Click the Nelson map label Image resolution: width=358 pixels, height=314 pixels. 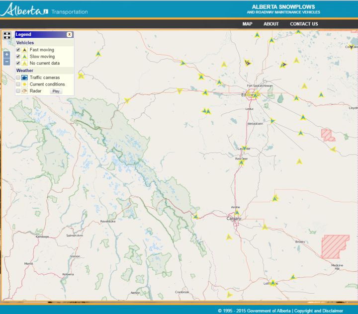pos(135,293)
